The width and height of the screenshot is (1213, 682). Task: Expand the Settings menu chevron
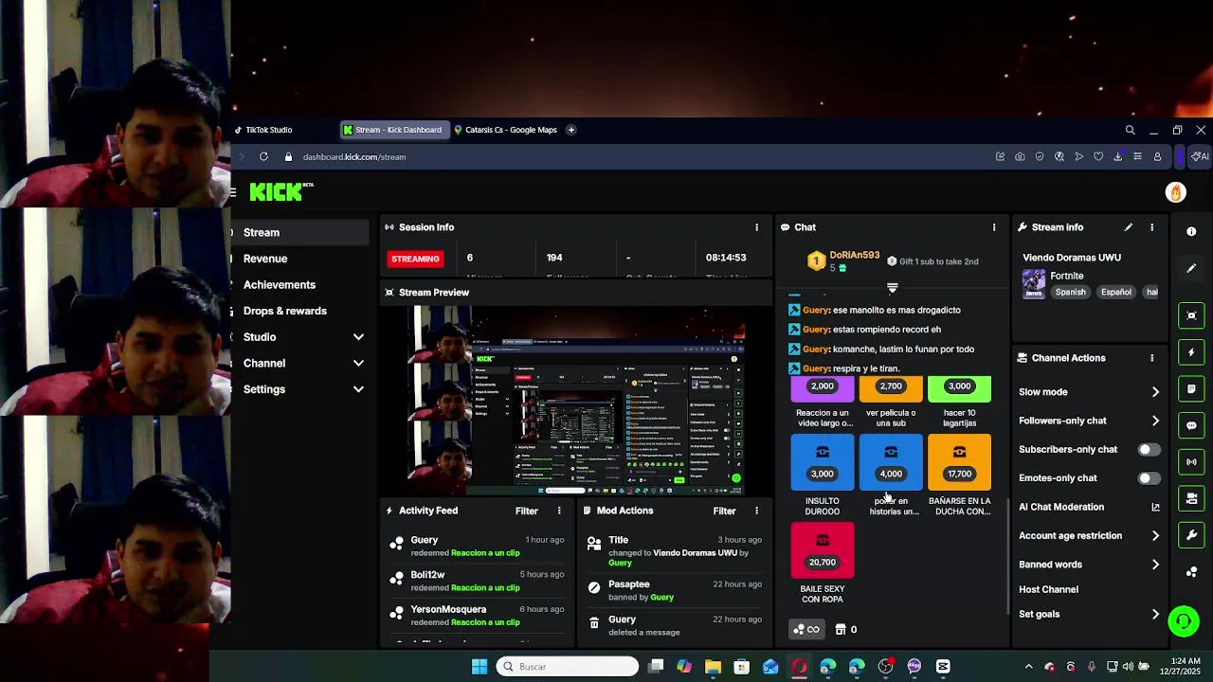358,389
